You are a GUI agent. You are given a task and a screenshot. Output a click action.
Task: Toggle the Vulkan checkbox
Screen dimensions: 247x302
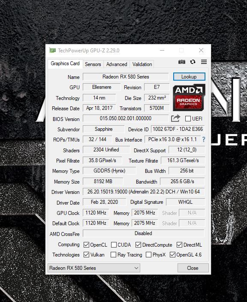(86, 255)
